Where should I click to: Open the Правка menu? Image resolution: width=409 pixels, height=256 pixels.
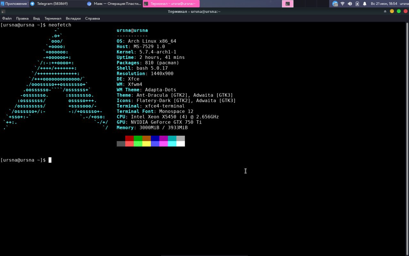click(22, 18)
